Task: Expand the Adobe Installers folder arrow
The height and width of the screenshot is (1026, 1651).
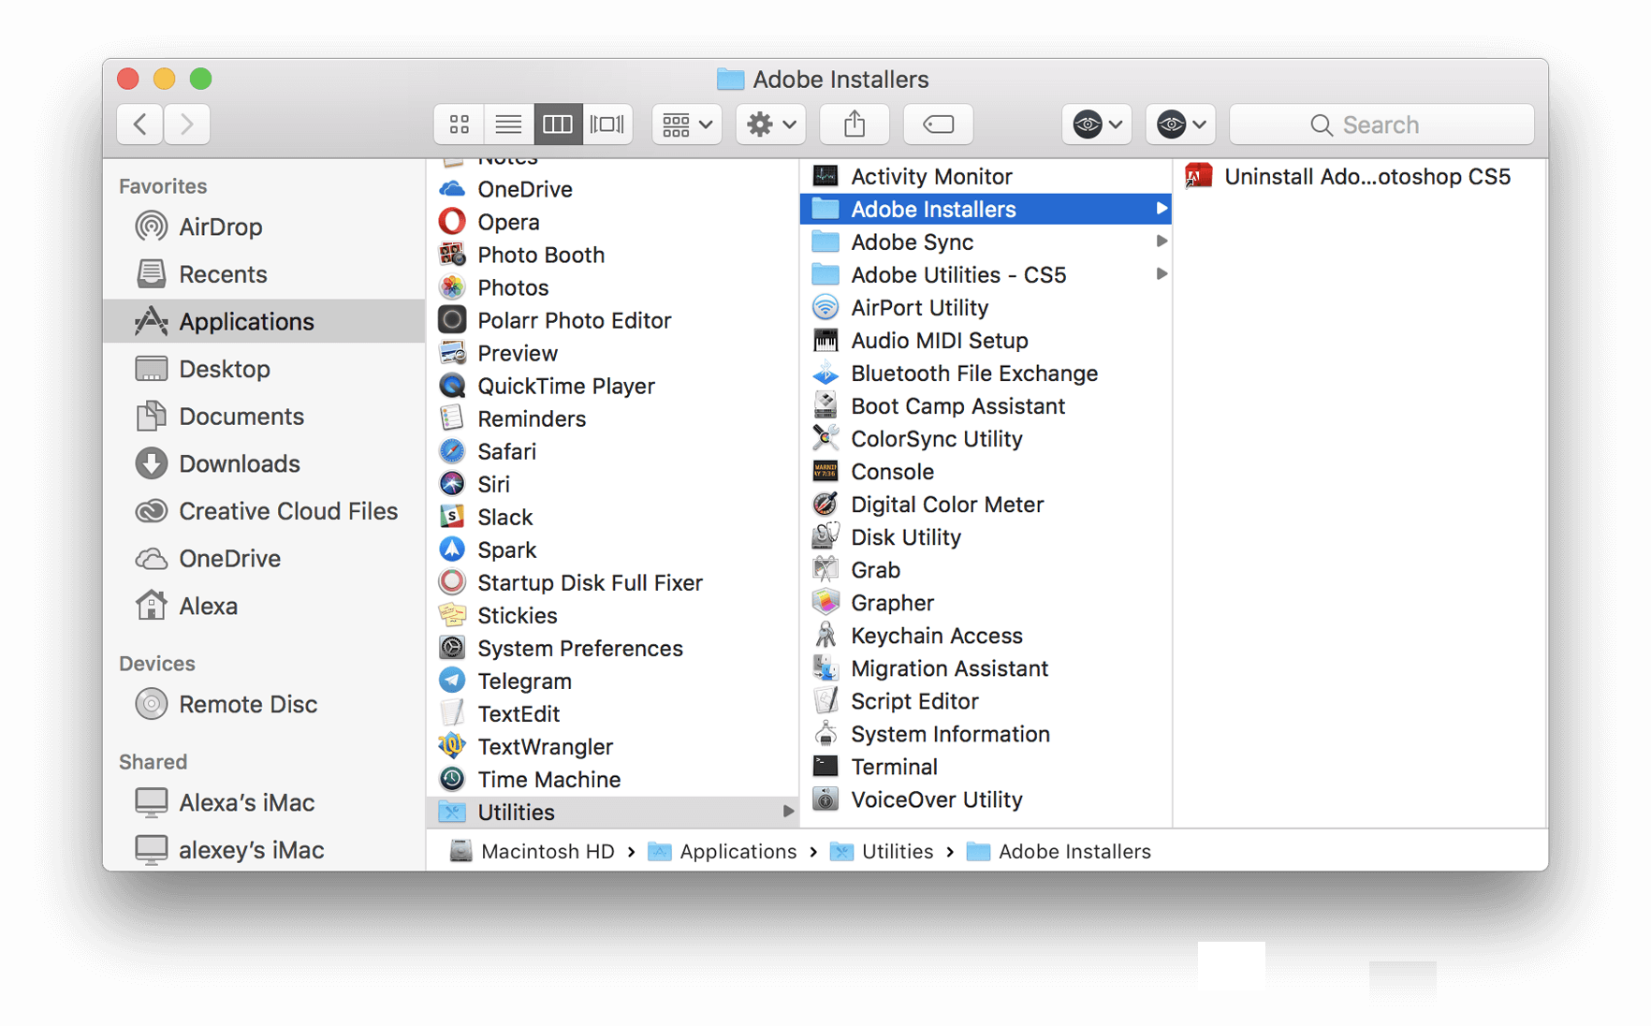Action: coord(1161,209)
